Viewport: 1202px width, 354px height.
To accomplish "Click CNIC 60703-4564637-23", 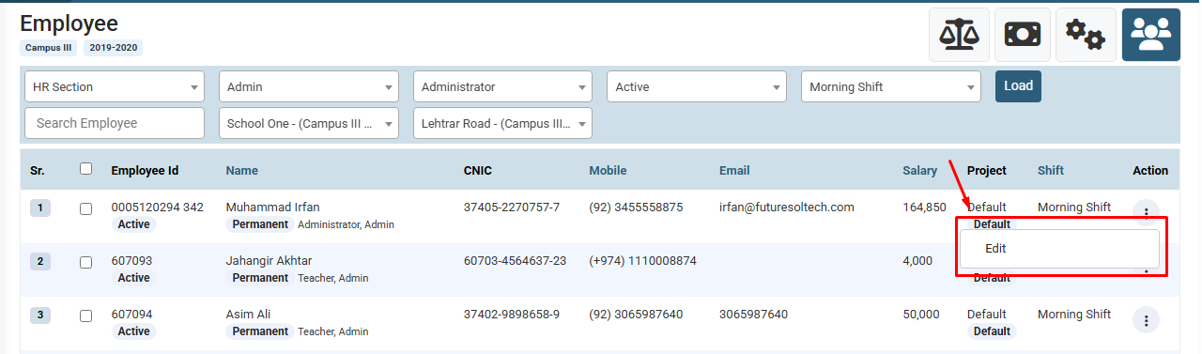I will click(515, 260).
